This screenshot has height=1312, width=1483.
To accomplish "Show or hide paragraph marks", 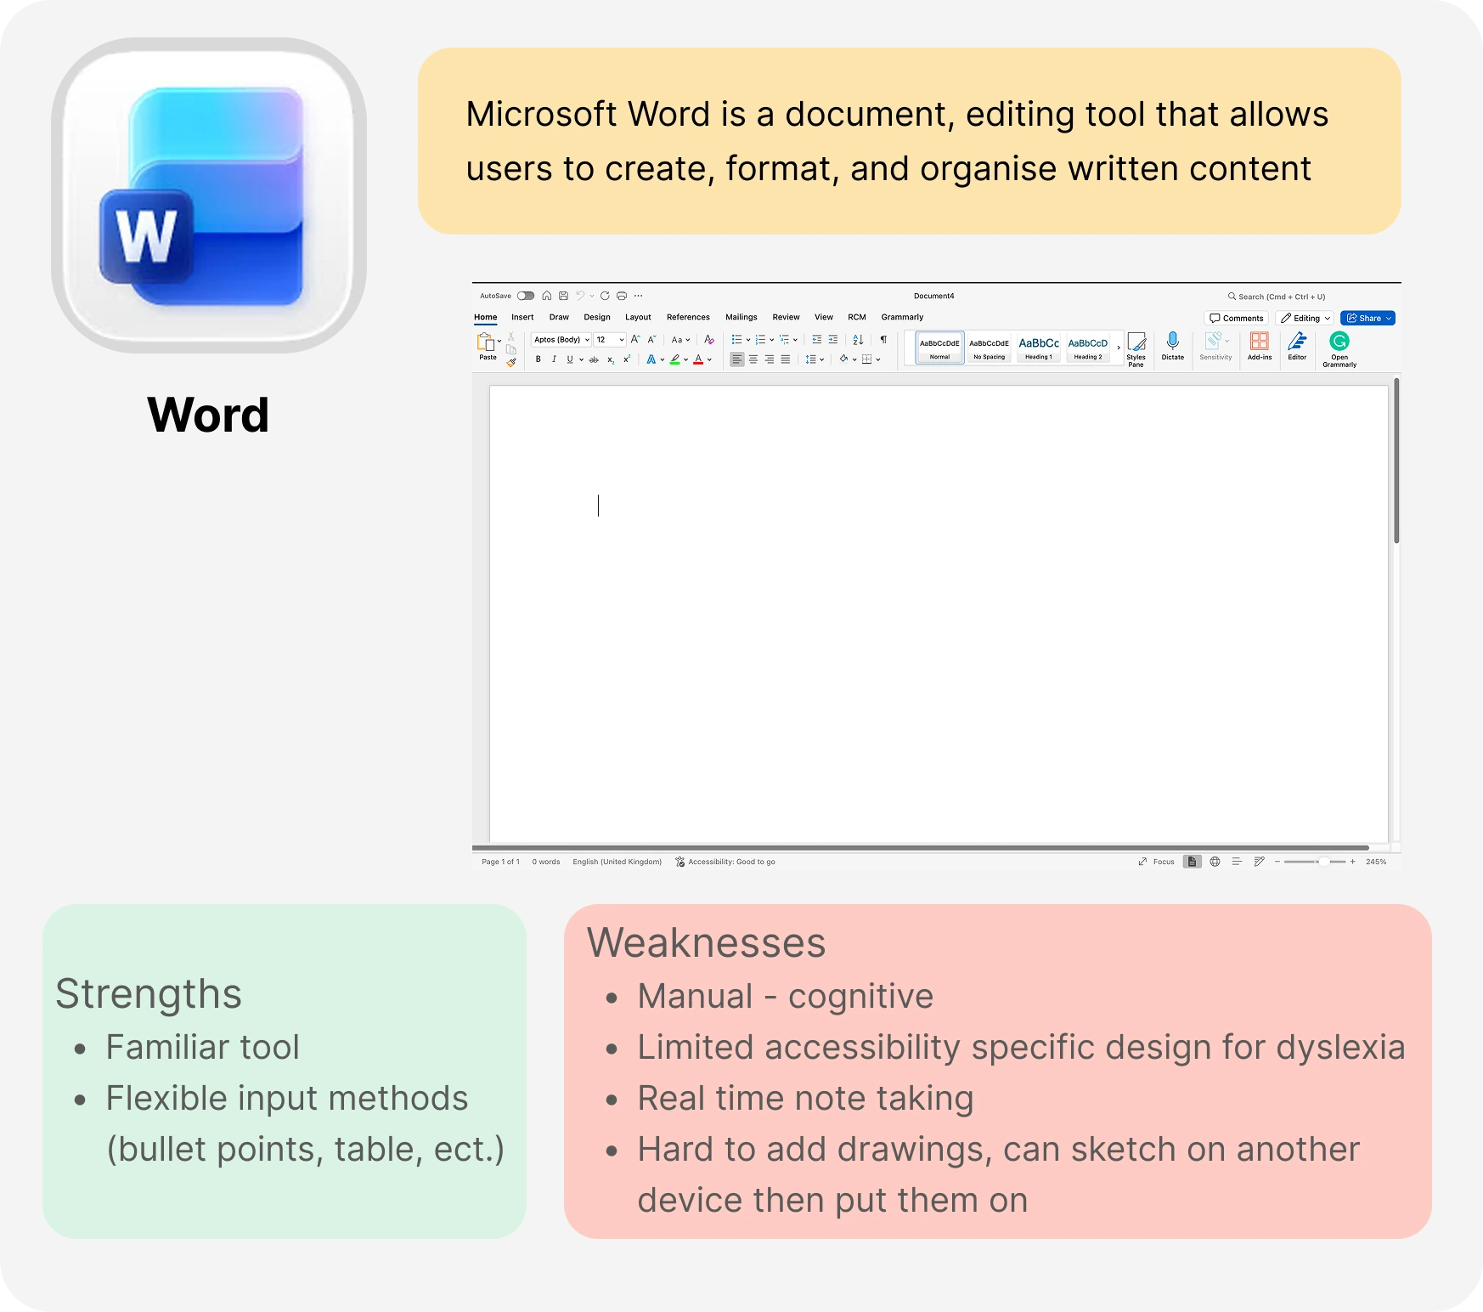I will pos(883,340).
